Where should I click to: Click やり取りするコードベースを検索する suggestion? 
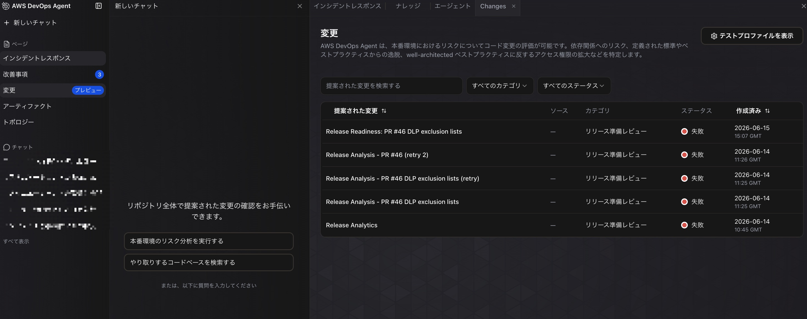point(209,262)
